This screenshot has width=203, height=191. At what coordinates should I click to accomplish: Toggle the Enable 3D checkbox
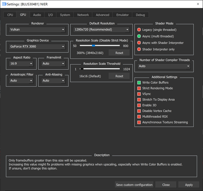147,105
